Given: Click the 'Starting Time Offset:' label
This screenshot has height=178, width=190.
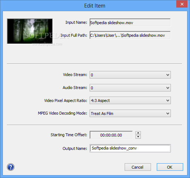Looking at the screenshot, I should 69,135.
